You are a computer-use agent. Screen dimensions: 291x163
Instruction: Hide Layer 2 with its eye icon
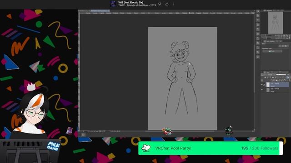pos(262,85)
